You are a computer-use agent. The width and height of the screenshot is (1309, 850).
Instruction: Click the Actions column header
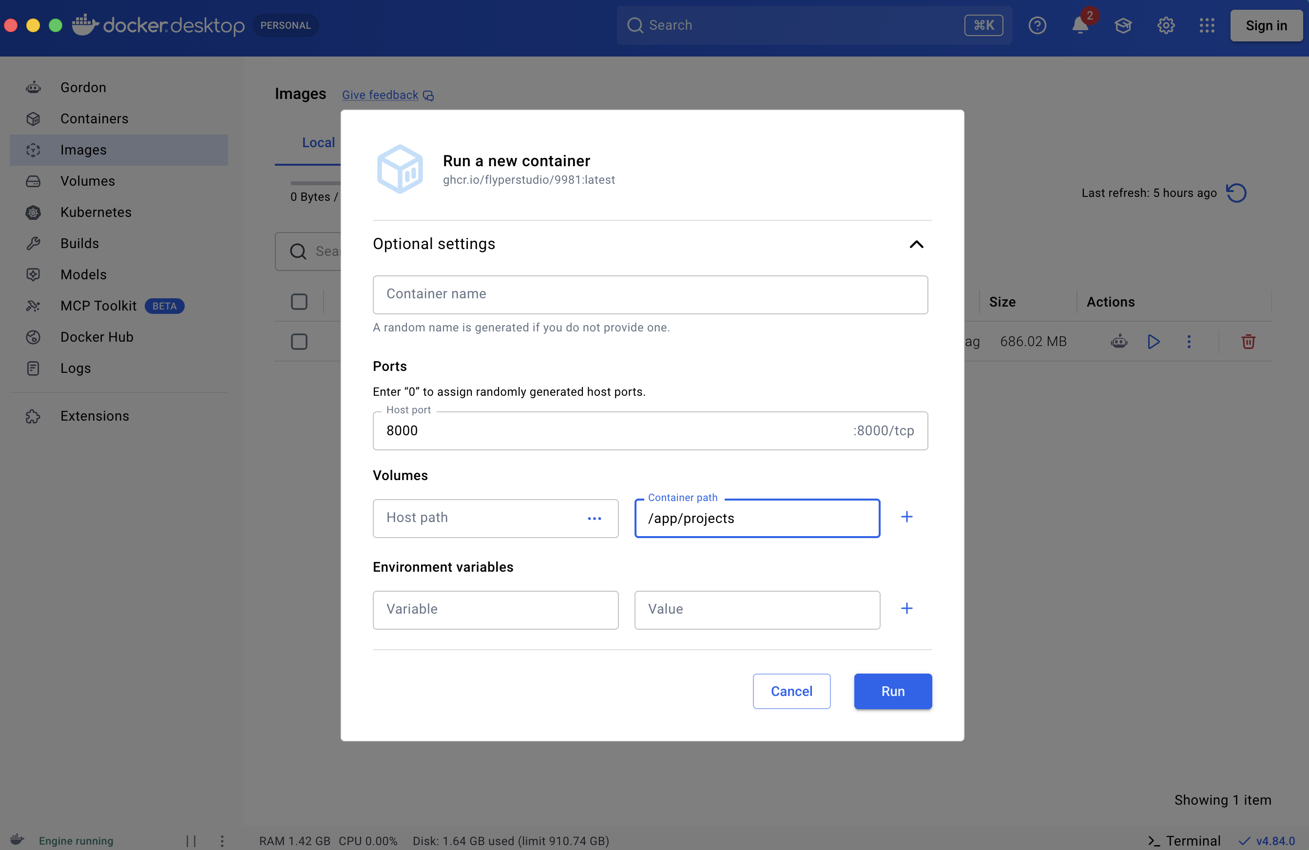pos(1111,302)
